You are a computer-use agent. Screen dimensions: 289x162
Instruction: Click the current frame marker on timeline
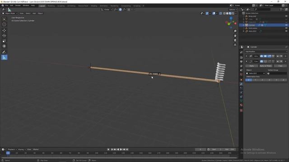[x=8, y=153]
